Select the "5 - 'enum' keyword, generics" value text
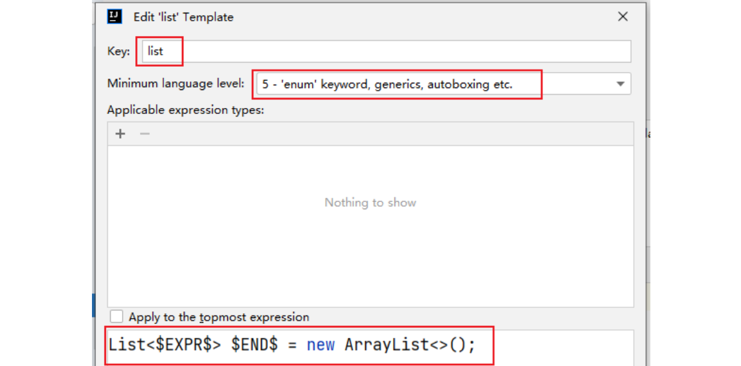Screen dimensions: 741x366 tap(386, 85)
